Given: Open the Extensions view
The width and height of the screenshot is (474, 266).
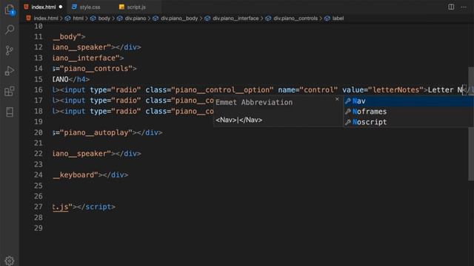Looking at the screenshot, I should 10,91.
